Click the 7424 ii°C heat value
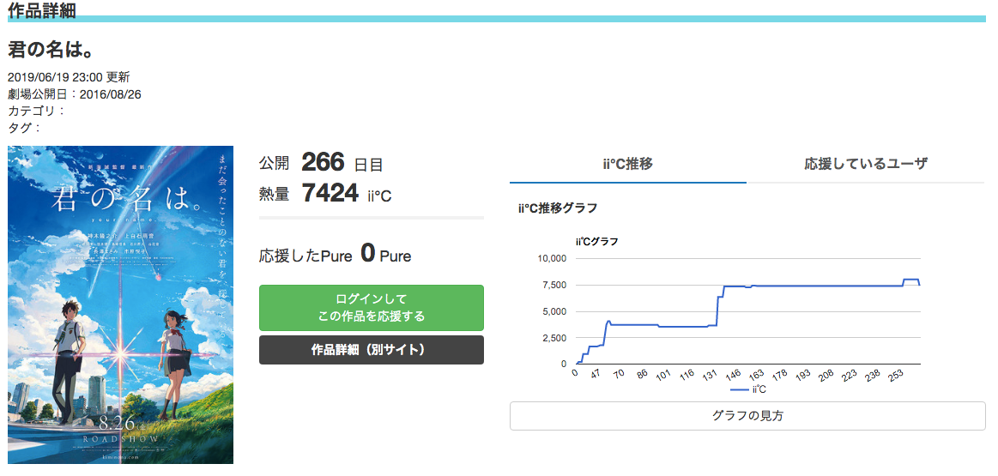This screenshot has width=998, height=476. (330, 194)
